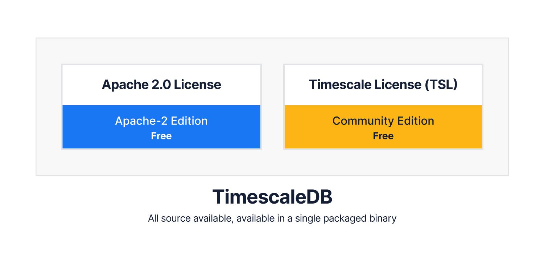Click the 'TimescaleDB' title
544x262 pixels.
[272, 197]
